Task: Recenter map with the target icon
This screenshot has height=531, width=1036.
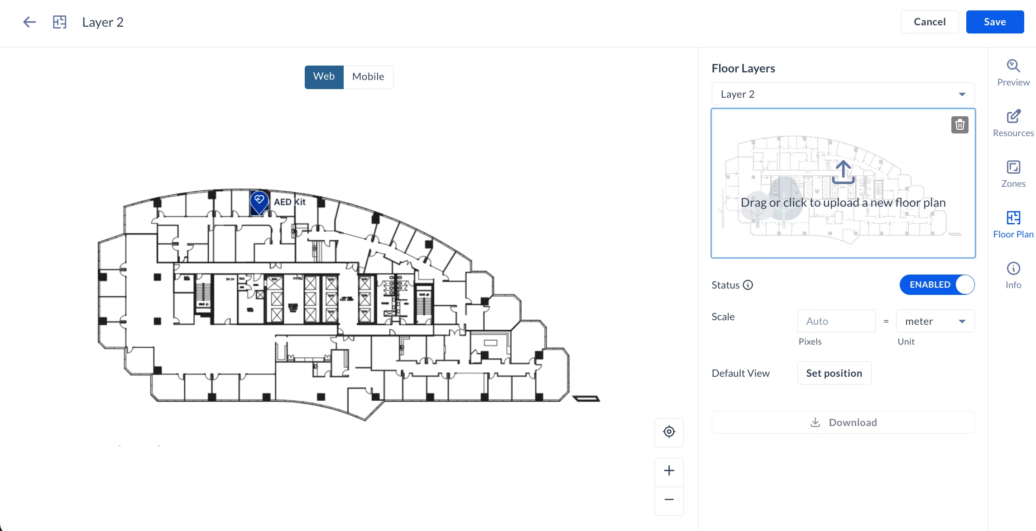Action: (x=669, y=432)
